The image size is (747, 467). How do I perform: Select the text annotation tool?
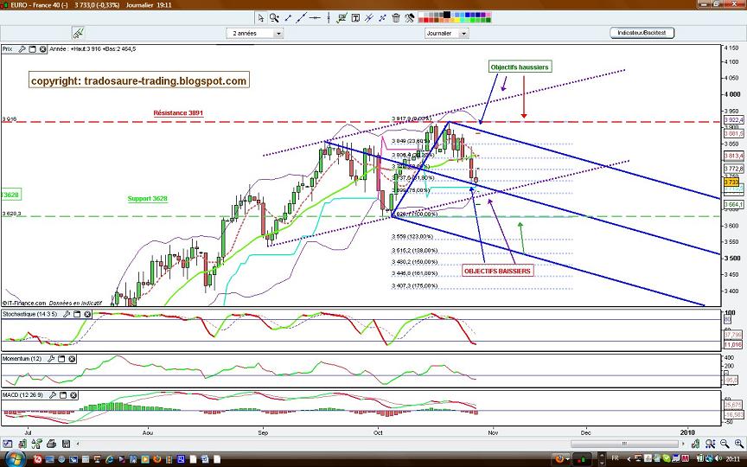click(355, 18)
